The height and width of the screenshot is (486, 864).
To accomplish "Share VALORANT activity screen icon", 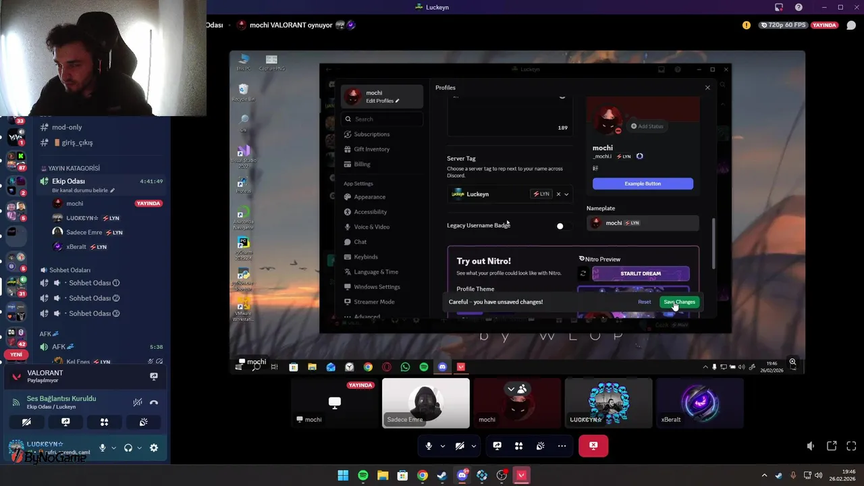I will tap(153, 376).
